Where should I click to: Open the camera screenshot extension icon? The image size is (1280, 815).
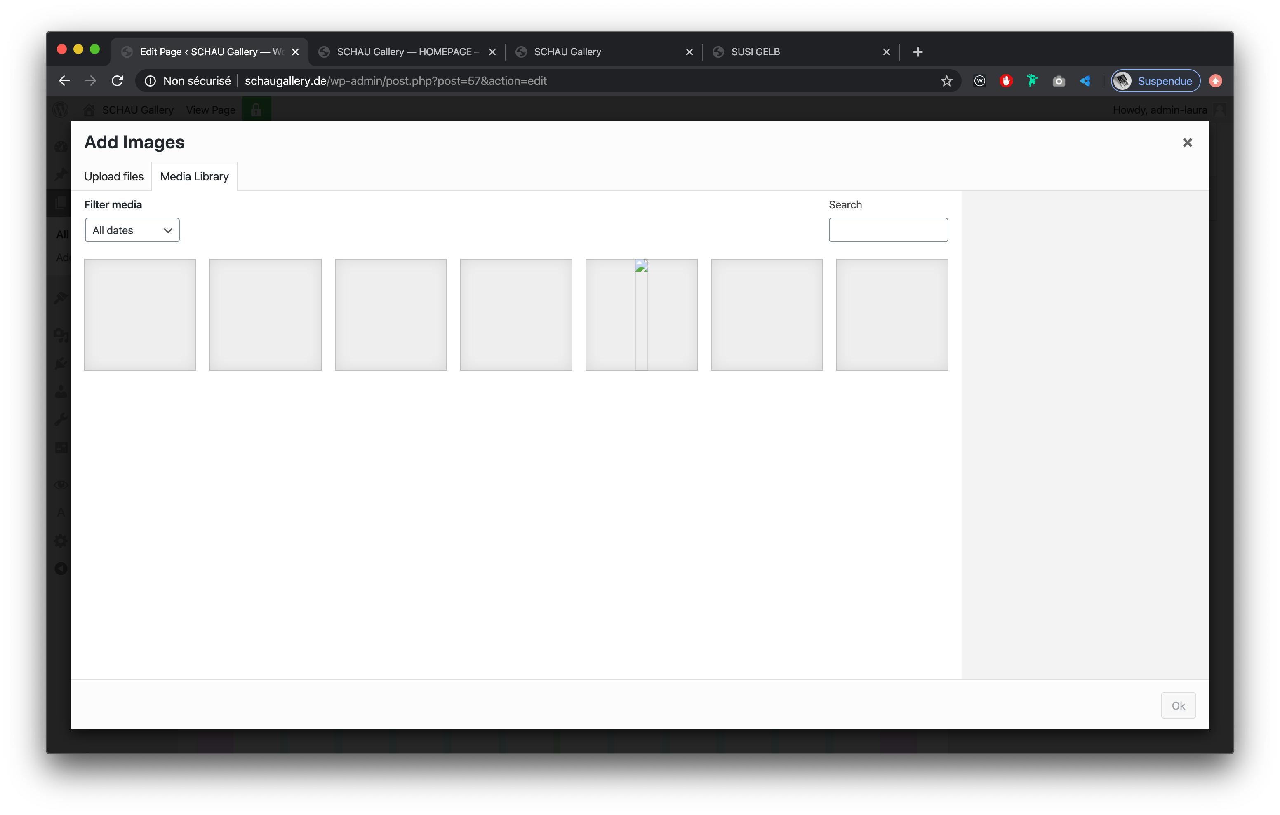tap(1058, 81)
